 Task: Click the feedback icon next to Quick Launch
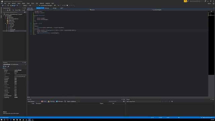(x=188, y=1)
